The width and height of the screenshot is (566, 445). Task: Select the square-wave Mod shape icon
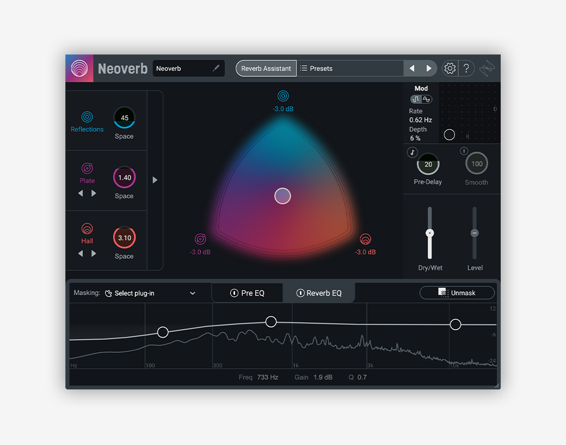point(416,99)
